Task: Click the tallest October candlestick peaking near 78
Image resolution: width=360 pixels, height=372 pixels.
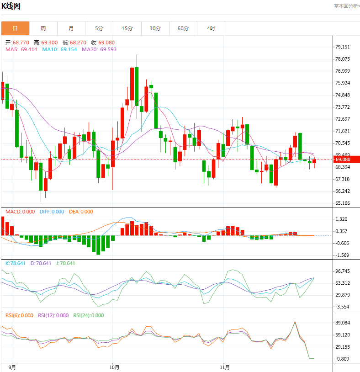Action: (137, 86)
